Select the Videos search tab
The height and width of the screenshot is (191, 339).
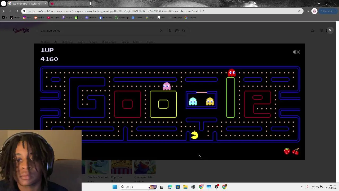(x=93, y=42)
